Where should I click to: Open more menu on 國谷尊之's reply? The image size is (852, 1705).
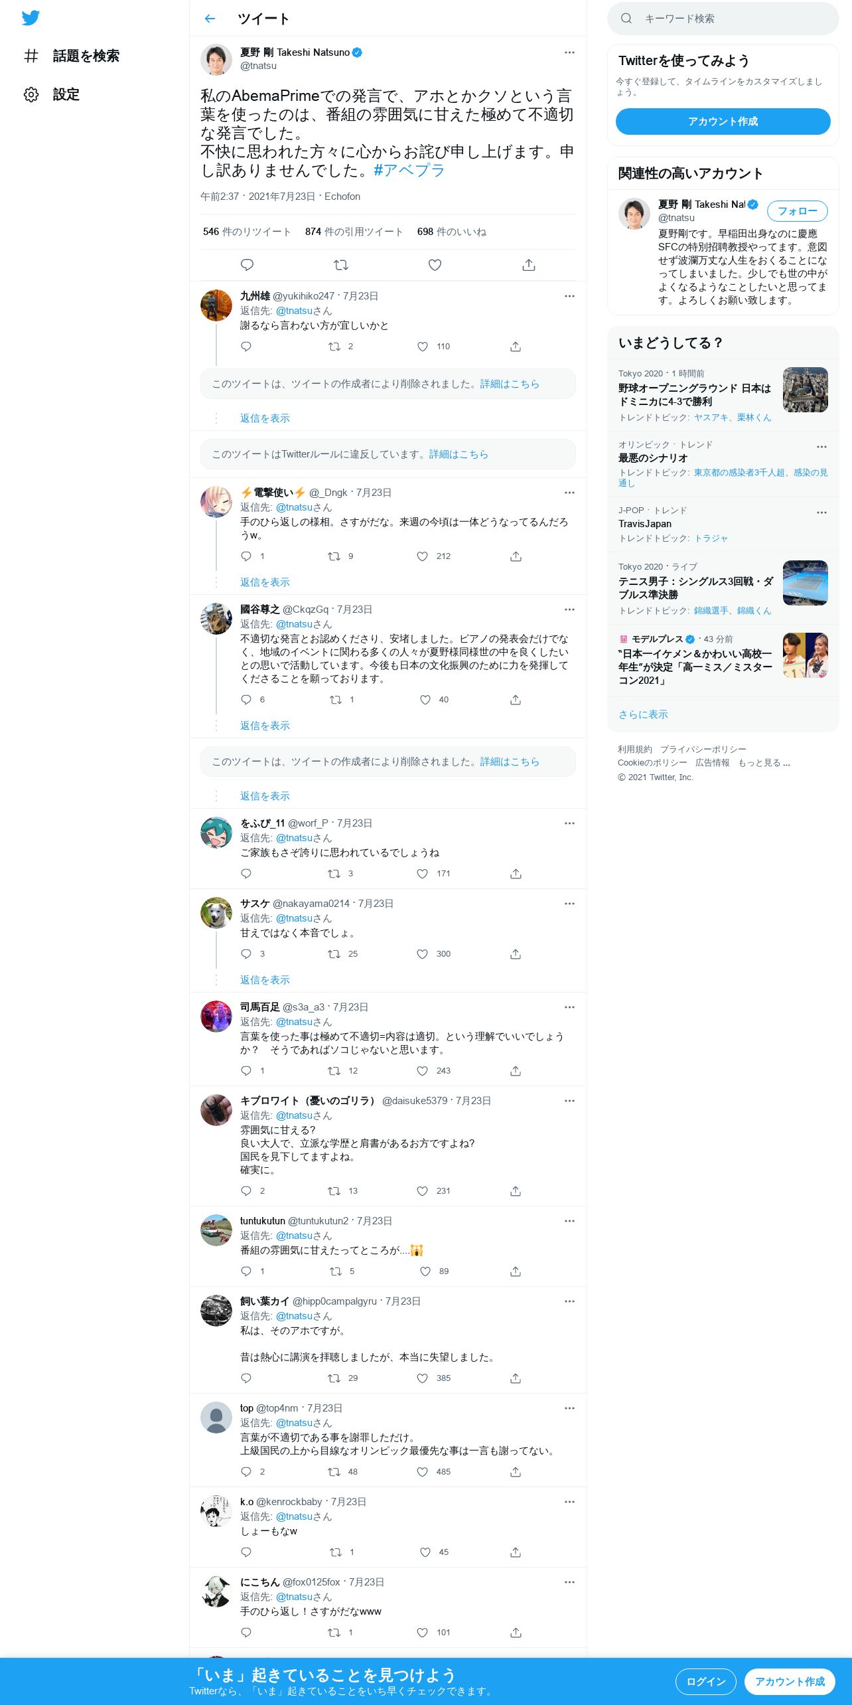point(569,609)
